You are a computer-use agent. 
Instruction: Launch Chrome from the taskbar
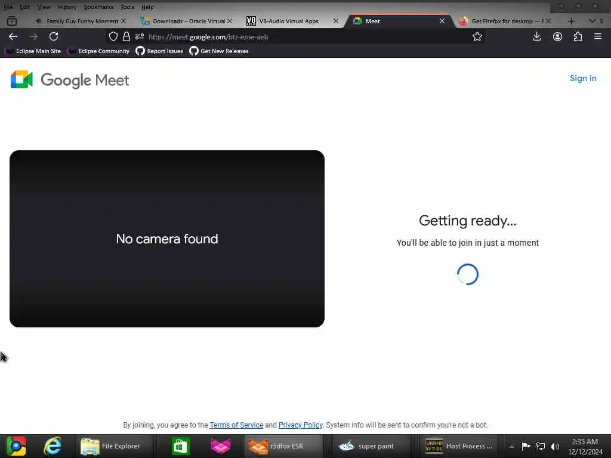16,446
